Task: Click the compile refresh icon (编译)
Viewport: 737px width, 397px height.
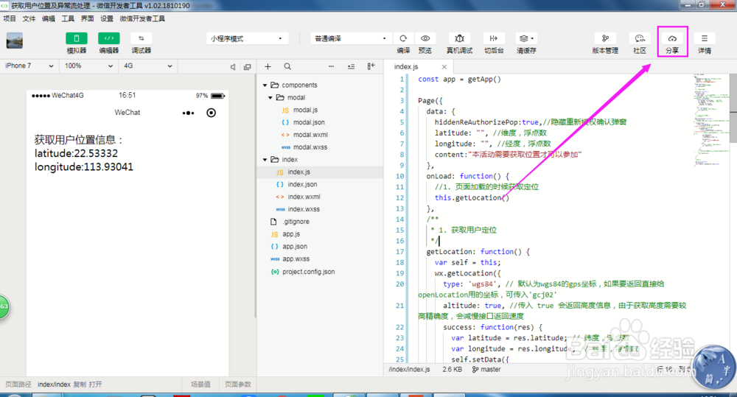Action: 403,38
